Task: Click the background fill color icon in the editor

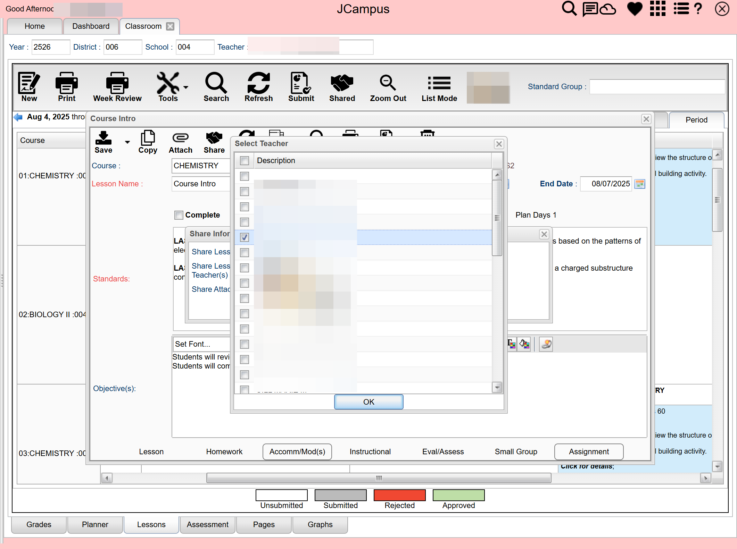Action: pyautogui.click(x=524, y=344)
